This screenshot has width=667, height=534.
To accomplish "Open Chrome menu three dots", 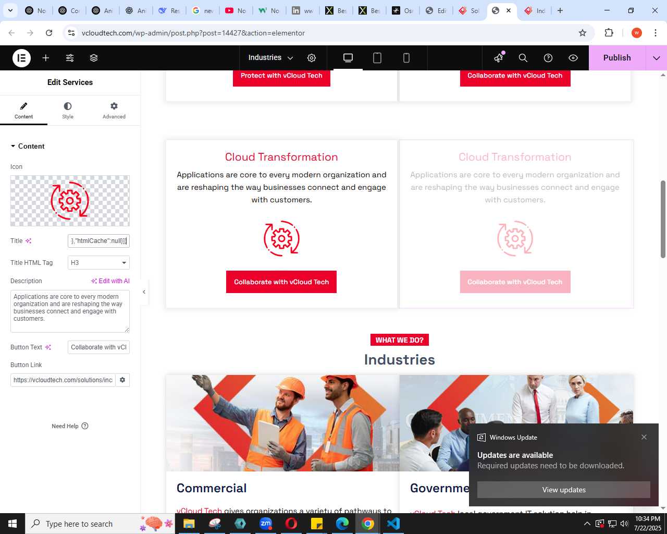I will tap(656, 33).
